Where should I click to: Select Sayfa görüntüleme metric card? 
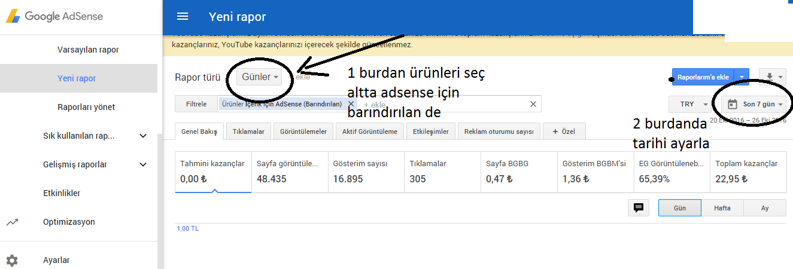coord(290,172)
